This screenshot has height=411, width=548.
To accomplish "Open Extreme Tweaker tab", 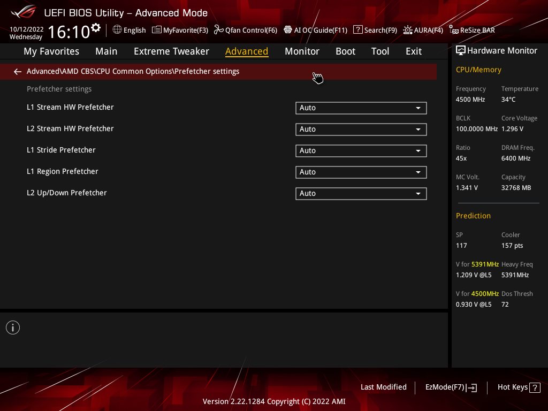I will pos(171,51).
